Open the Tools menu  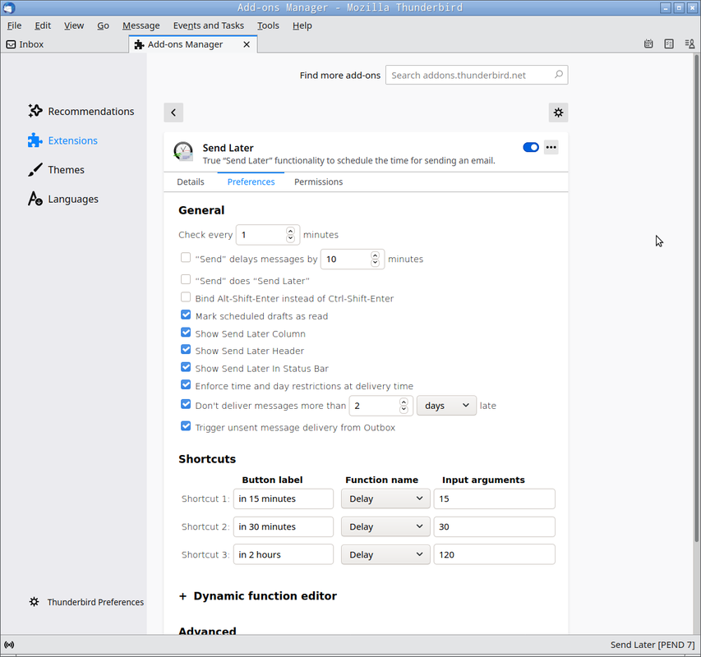[268, 25]
